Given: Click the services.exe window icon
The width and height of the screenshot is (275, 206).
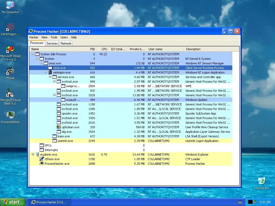Looking at the screenshot, I should pos(55,77).
